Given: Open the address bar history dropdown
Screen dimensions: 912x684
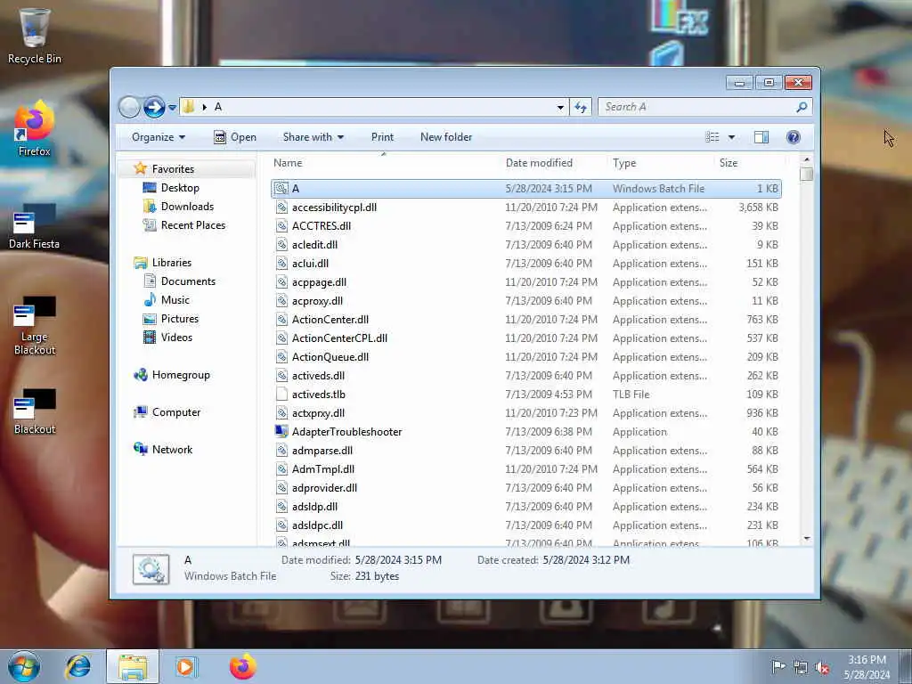Looking at the screenshot, I should pyautogui.click(x=560, y=107).
